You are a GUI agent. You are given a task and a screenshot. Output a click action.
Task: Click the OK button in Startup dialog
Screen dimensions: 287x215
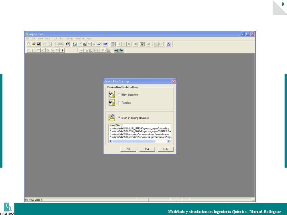pyautogui.click(x=128, y=149)
